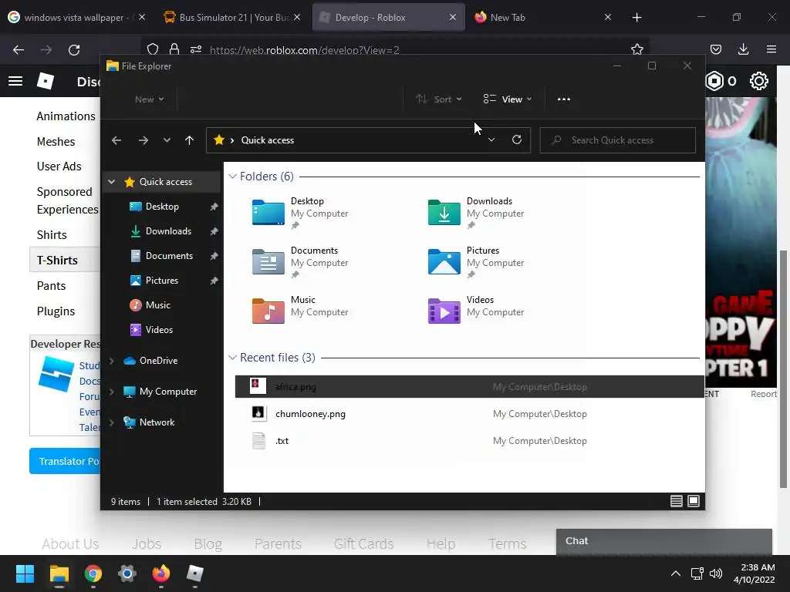Open the See more options menu
This screenshot has height=592, width=790.
coord(564,99)
